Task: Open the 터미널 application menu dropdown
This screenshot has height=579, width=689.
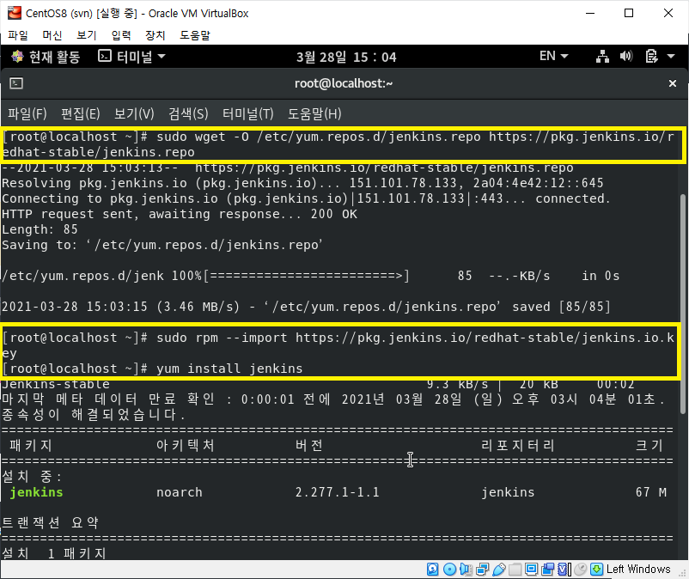Action: (131, 57)
